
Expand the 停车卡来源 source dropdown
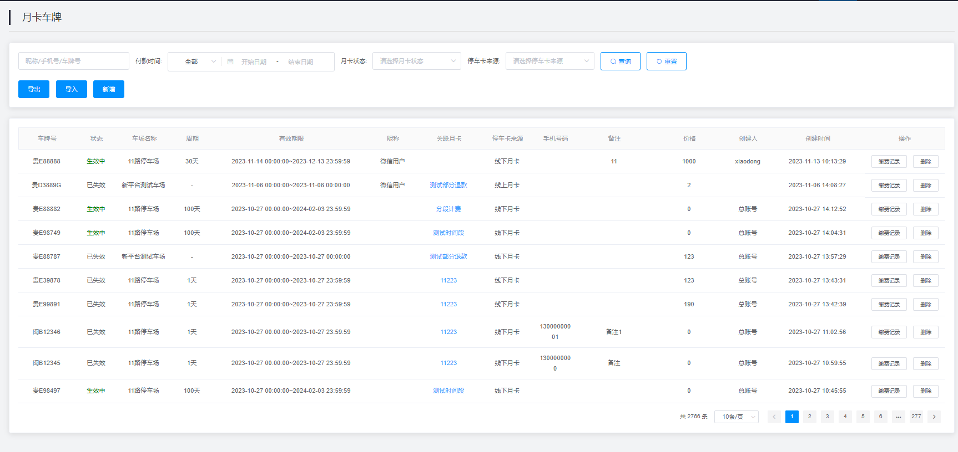[549, 61]
